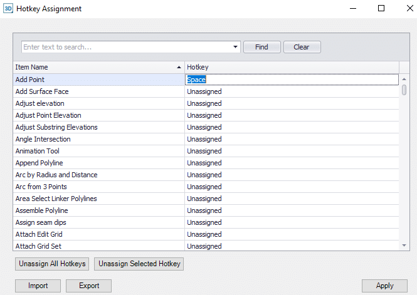Click the Hotkey column header
The width and height of the screenshot is (417, 295).
292,67
